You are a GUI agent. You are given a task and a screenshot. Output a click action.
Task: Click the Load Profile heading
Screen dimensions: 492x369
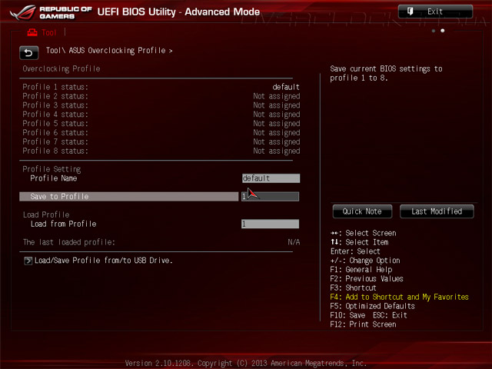46,214
